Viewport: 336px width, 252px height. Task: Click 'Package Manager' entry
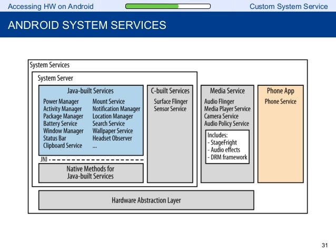tap(63, 116)
